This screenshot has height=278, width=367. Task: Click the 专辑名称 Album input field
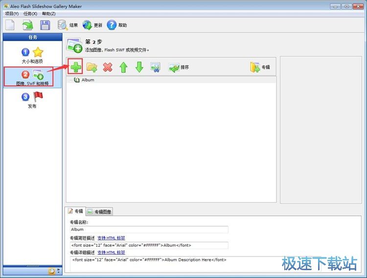(149, 230)
